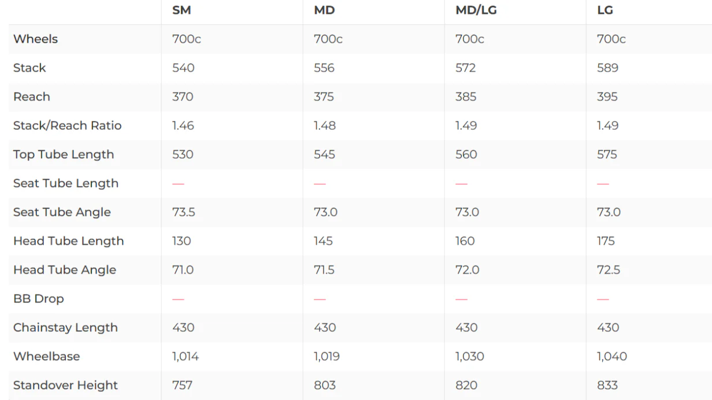Image resolution: width=712 pixels, height=400 pixels.
Task: Select the SM size column header
Action: click(x=181, y=10)
